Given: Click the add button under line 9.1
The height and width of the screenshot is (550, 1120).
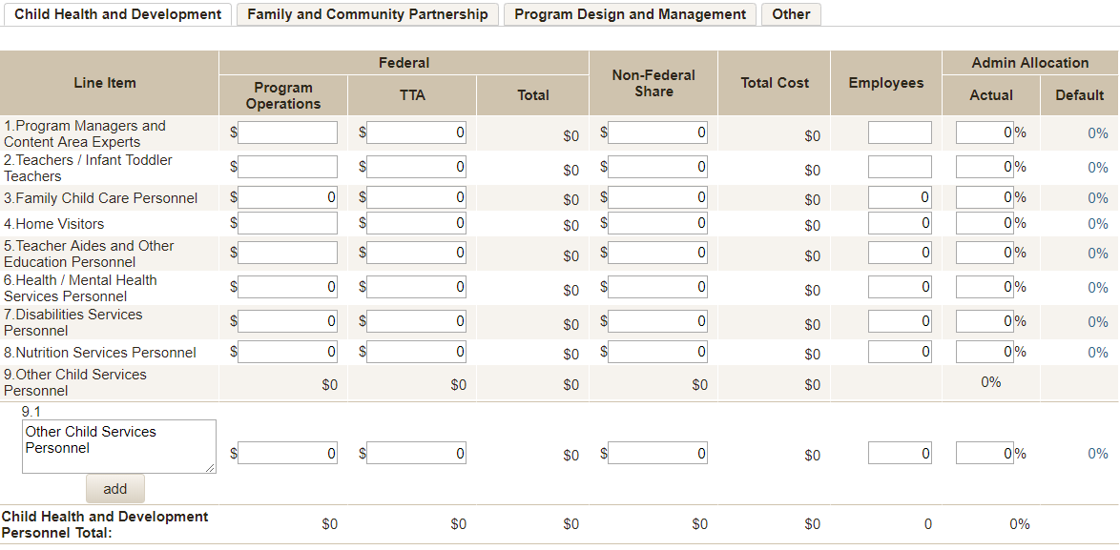Looking at the screenshot, I should point(114,489).
